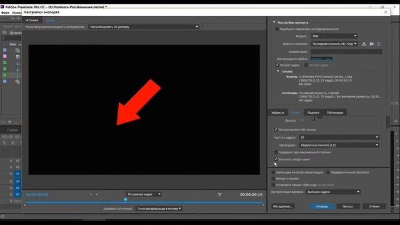Click left In point handle on timebar
Screen dimensions: 400x225
[25, 204]
